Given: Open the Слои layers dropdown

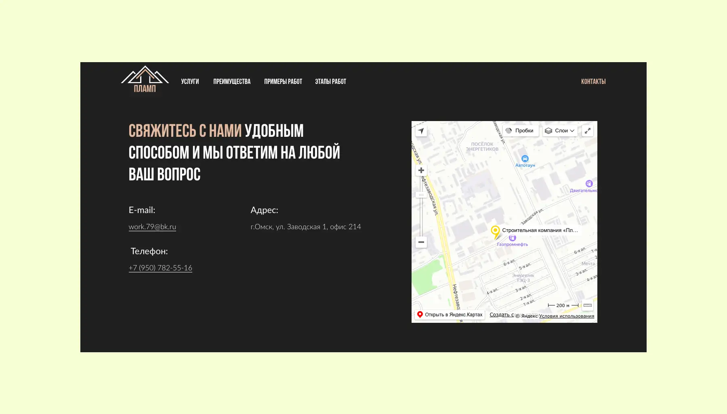Looking at the screenshot, I should [x=560, y=131].
